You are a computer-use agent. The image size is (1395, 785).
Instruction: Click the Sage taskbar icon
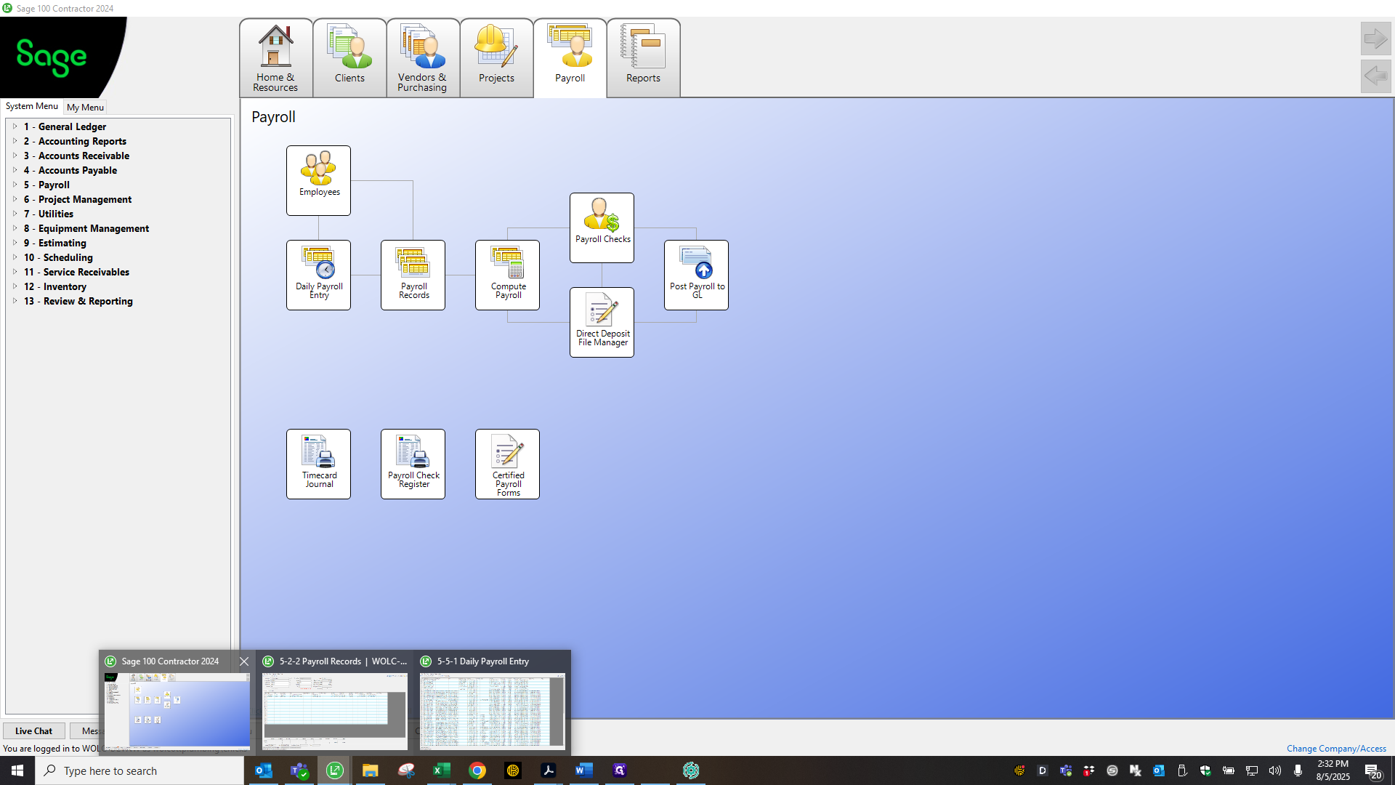coord(335,770)
